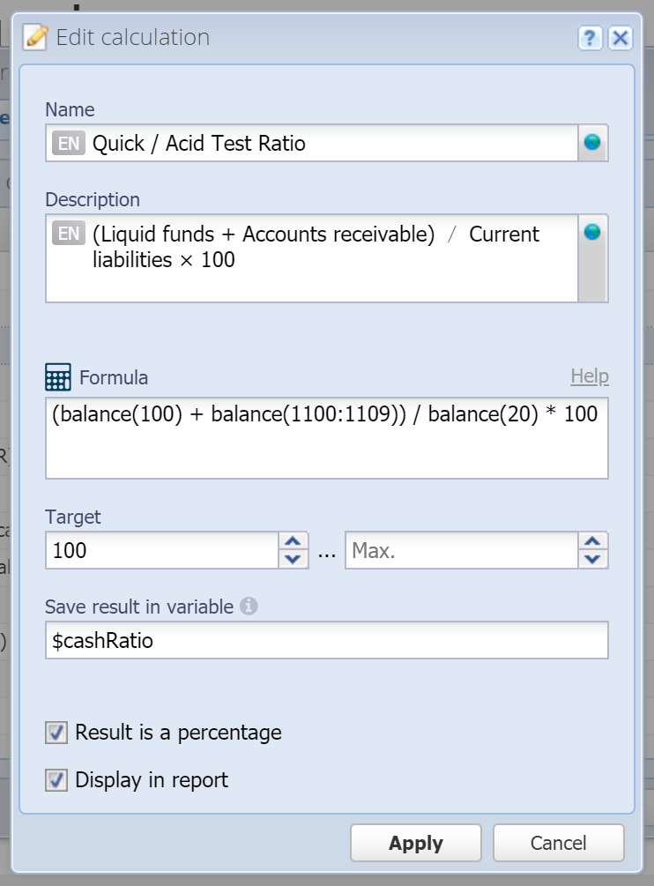Increase the Max. target value with up arrow
This screenshot has height=886, width=654.
[592, 541]
